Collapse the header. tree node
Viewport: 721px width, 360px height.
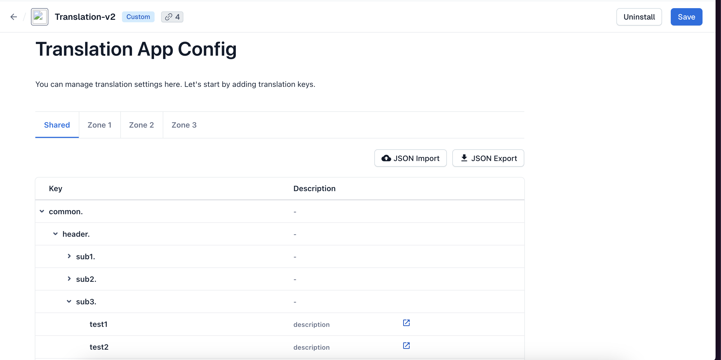pos(55,234)
